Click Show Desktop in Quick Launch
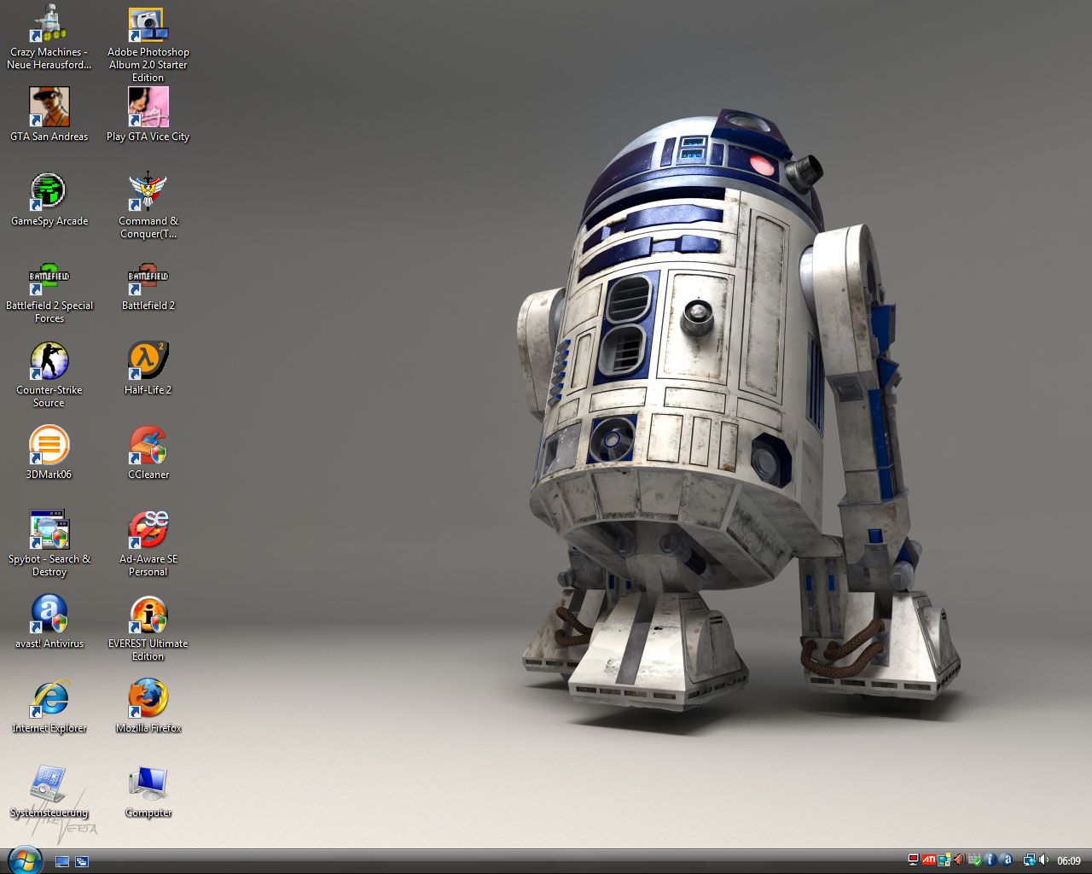This screenshot has width=1092, height=874. [62, 861]
